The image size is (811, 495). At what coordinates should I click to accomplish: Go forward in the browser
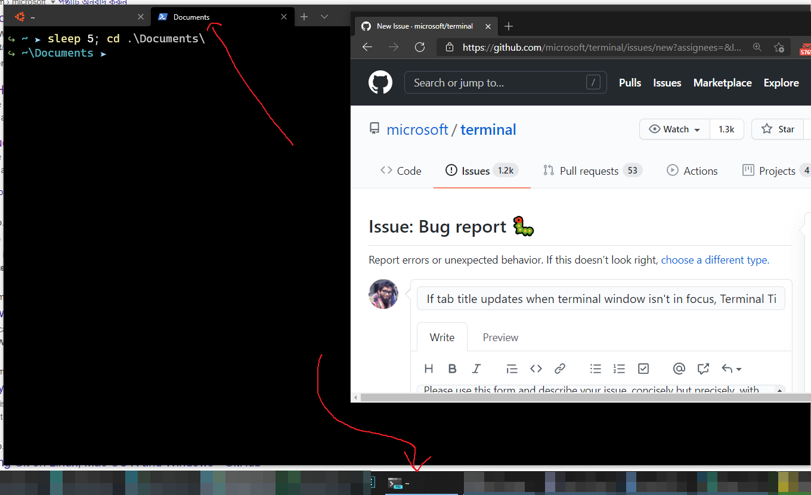tap(394, 47)
